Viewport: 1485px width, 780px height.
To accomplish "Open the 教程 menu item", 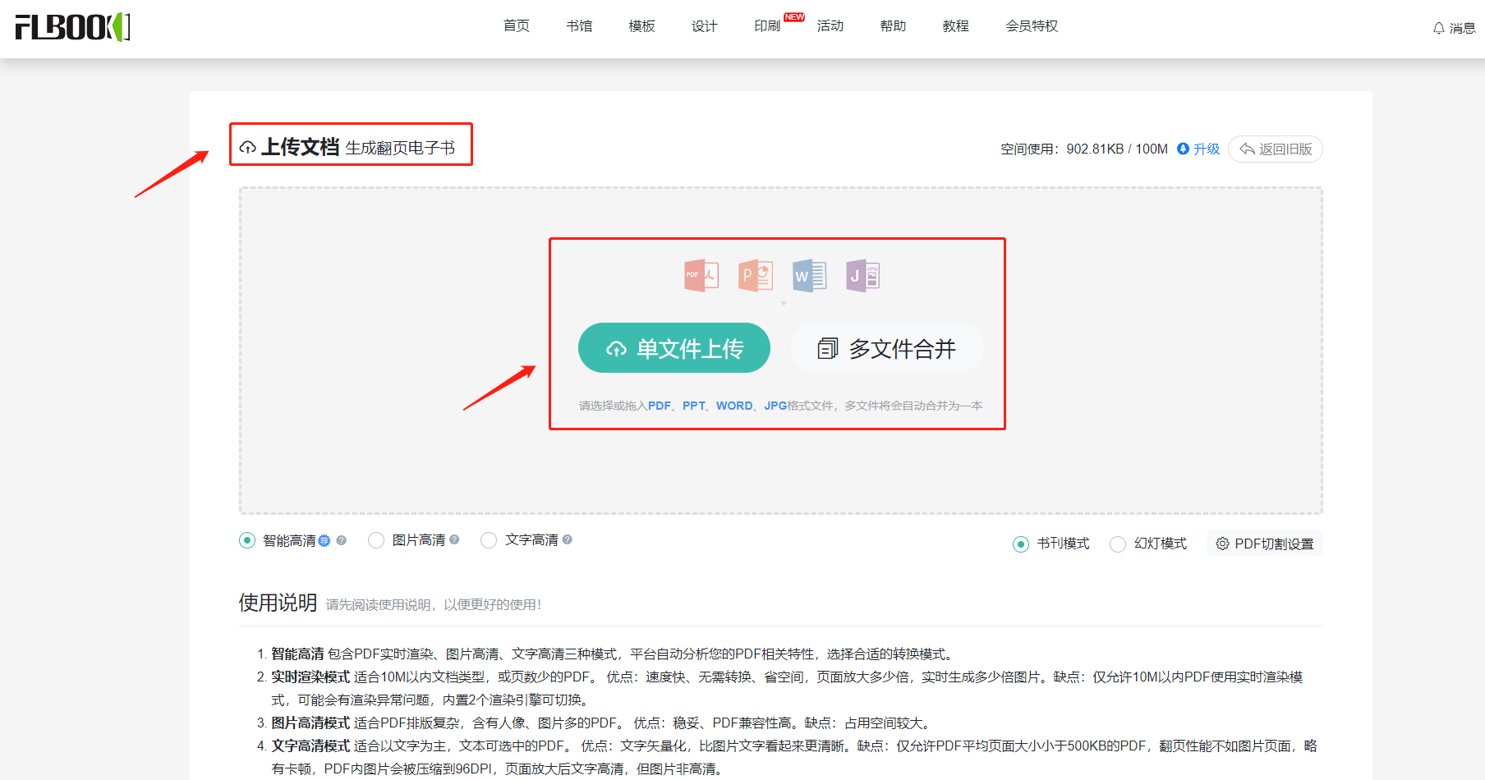I will 956,26.
